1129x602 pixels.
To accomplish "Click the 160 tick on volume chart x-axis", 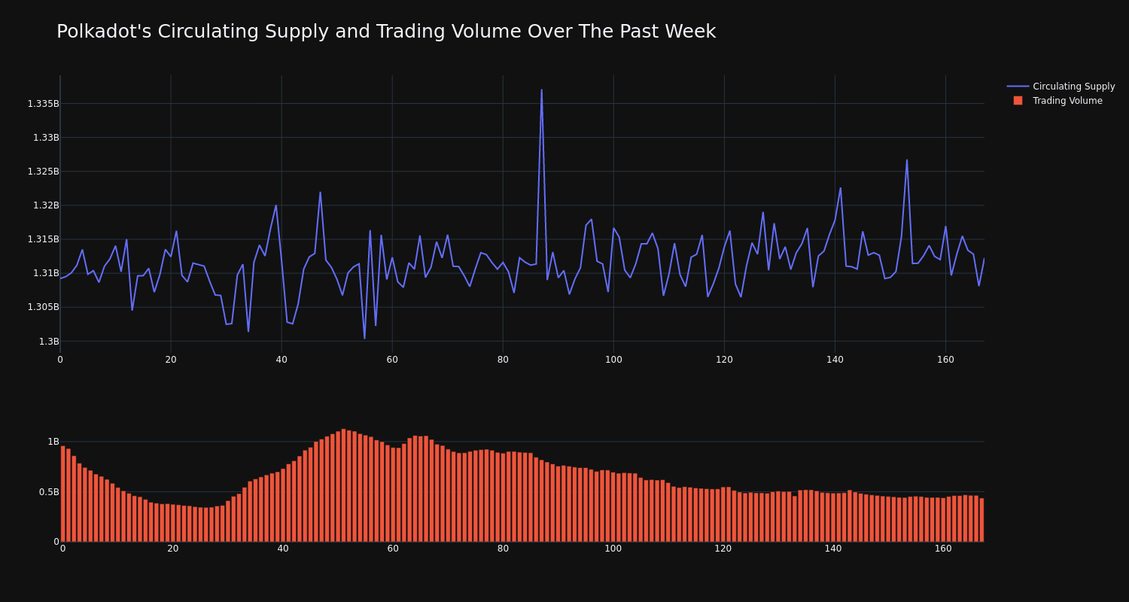I will pos(943,549).
